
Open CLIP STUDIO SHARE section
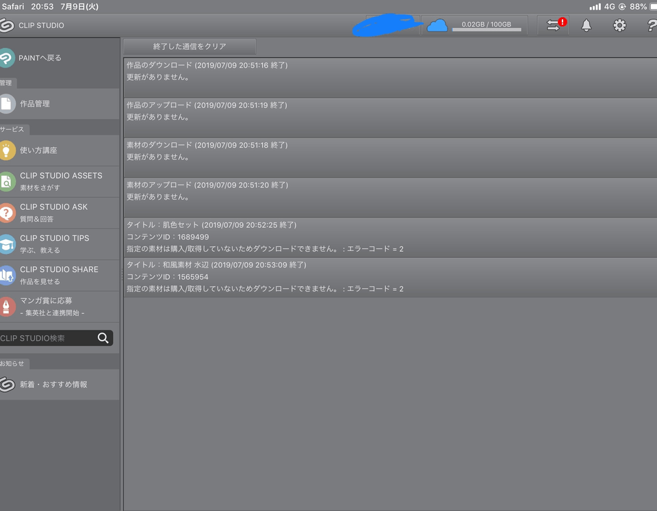coord(59,275)
